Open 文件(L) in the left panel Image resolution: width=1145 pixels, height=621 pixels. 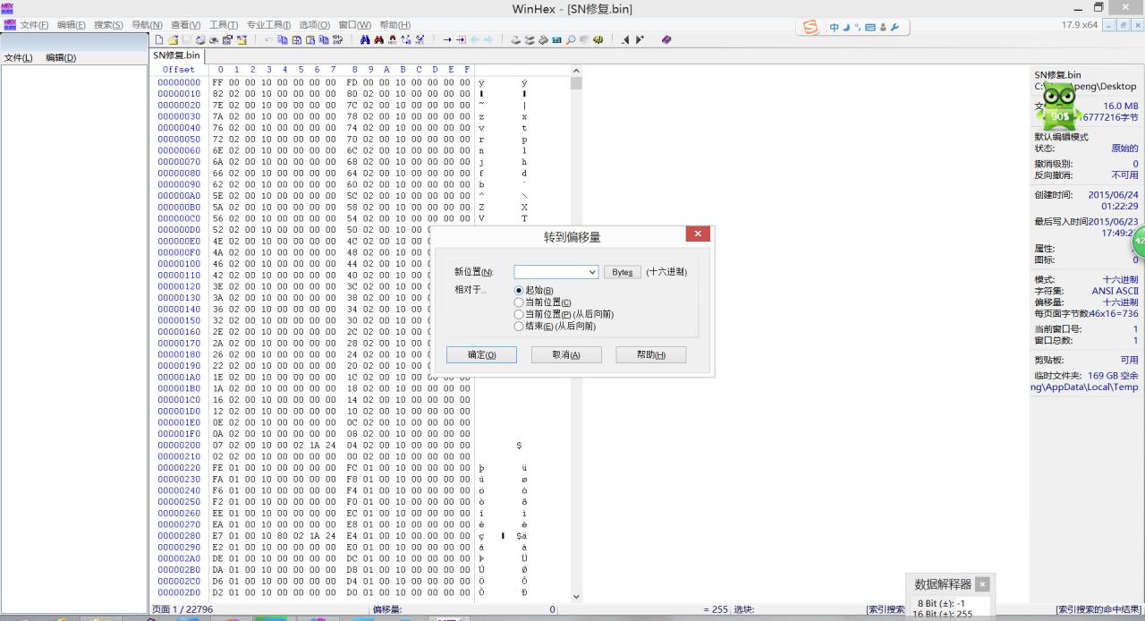18,57
